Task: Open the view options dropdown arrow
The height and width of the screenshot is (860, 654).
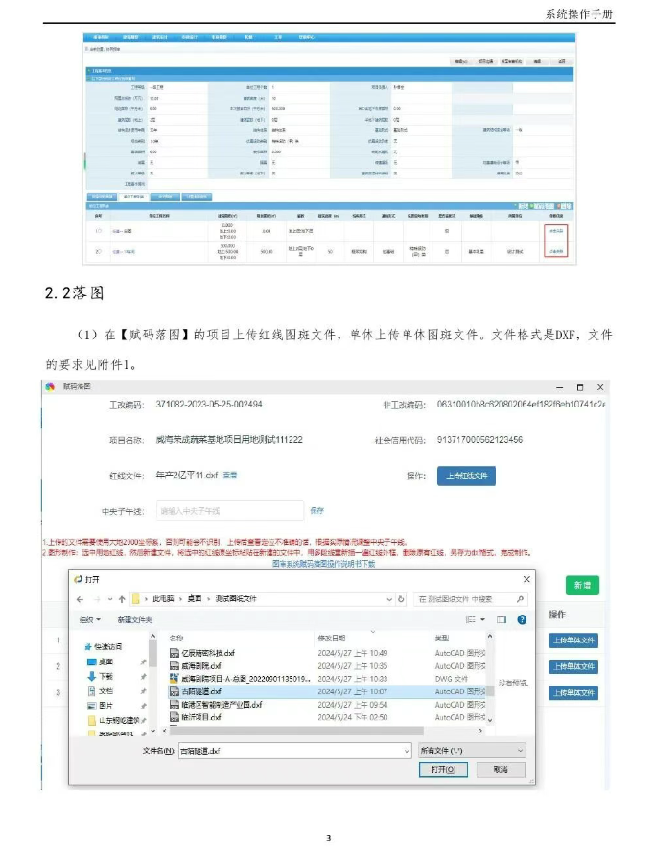Action: [485, 620]
